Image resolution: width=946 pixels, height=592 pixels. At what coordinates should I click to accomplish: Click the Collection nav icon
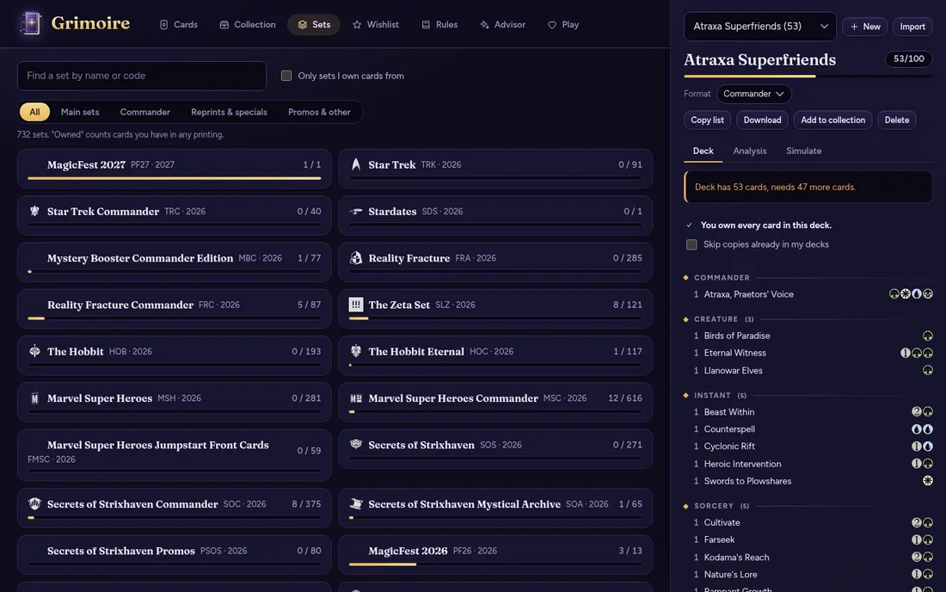click(x=224, y=25)
